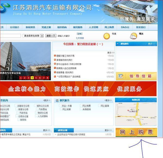Open article 教育别人自己也受教育
The height and width of the screenshot is (158, 163).
[66, 68]
